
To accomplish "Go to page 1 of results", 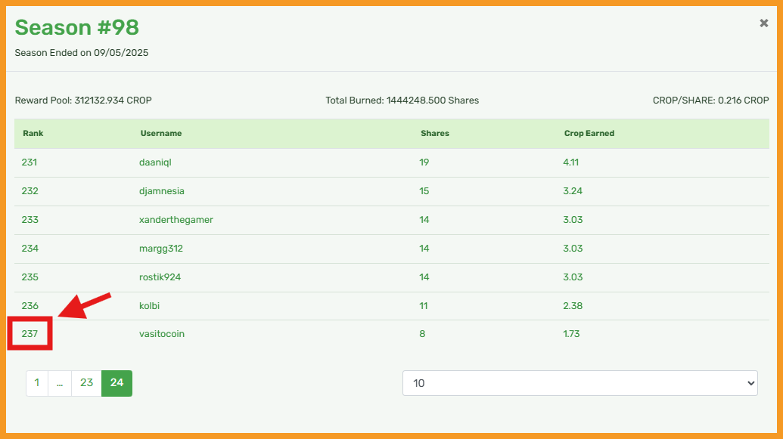I will (37, 383).
